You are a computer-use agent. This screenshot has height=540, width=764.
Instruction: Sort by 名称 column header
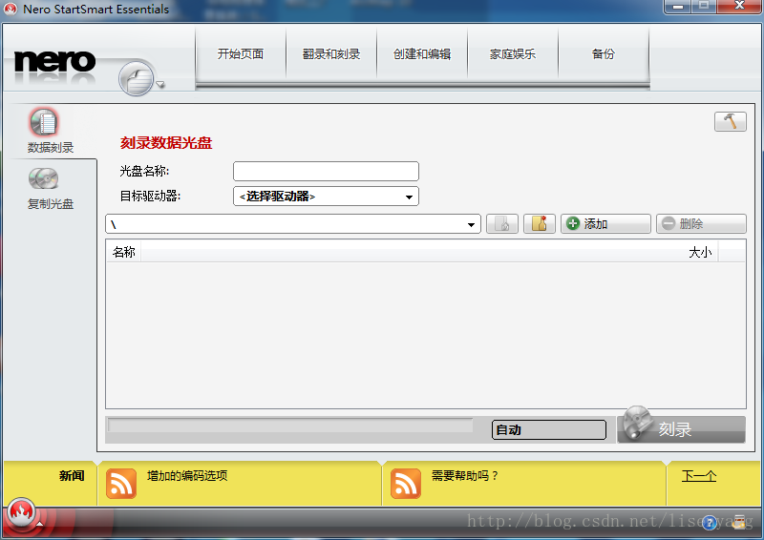click(x=124, y=252)
